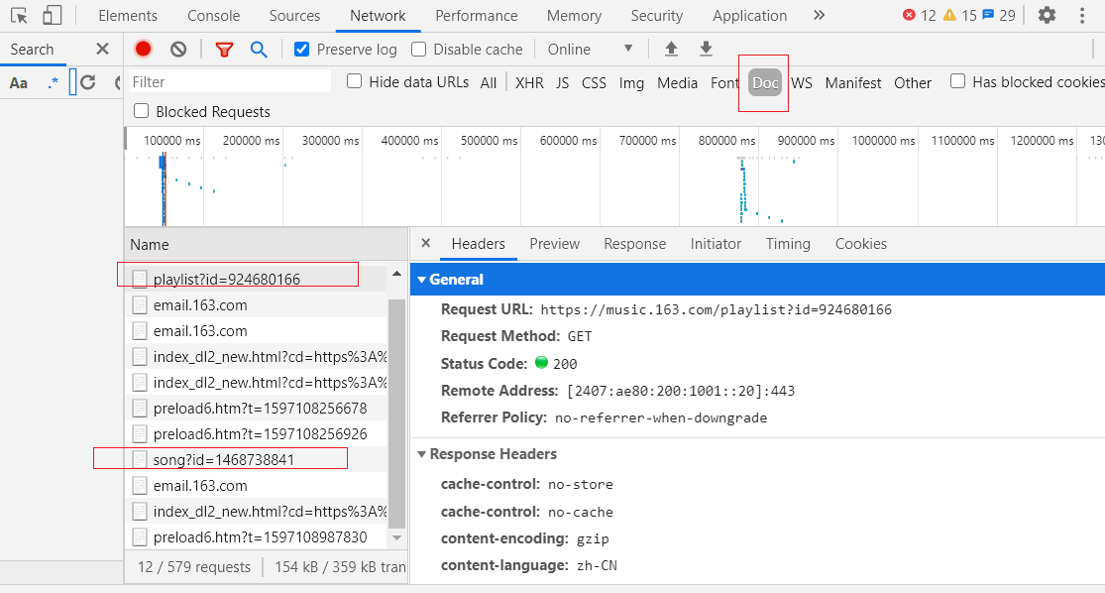Open network search with magnifier icon
The width and height of the screenshot is (1105, 593).
[x=259, y=50]
